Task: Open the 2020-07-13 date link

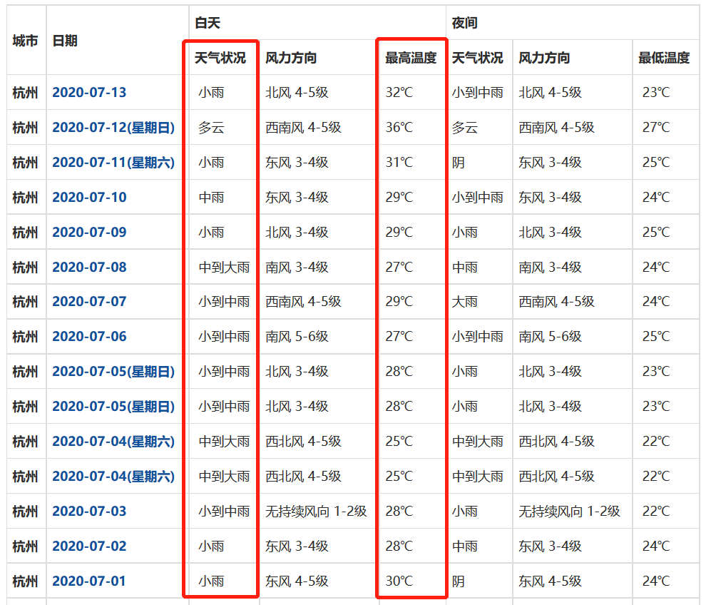Action: [89, 93]
